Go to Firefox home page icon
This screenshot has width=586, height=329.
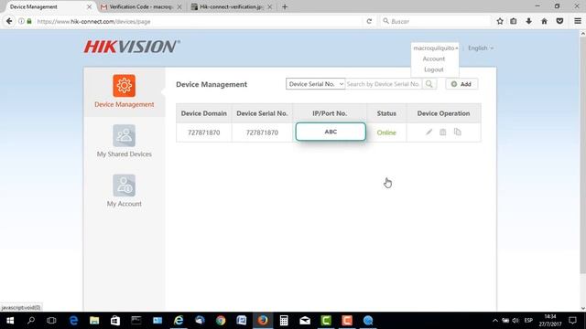pos(544,21)
